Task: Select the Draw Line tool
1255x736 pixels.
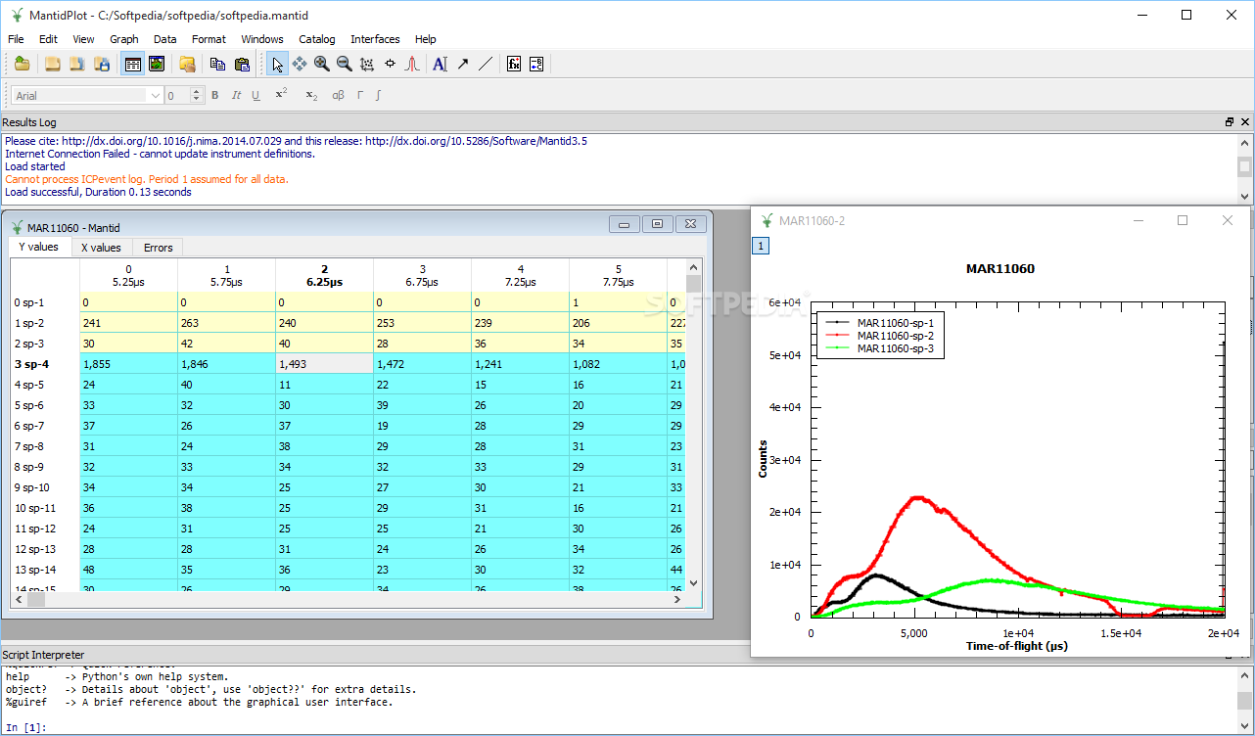Action: (x=485, y=64)
